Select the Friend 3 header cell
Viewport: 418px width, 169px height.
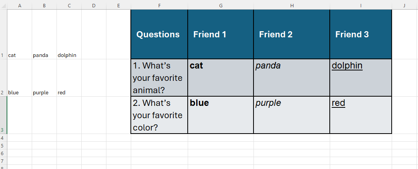point(361,34)
